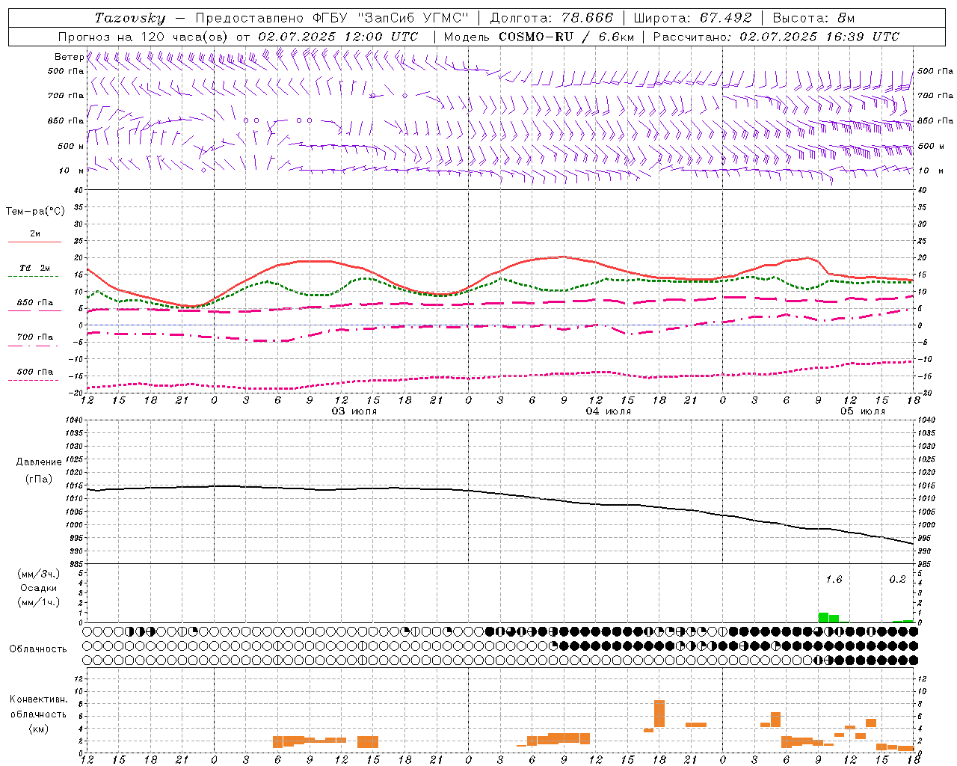Image resolution: width=957 pixels, height=766 pixels.
Task: Click the Долгота: 78.666 longitude value
Action: pyautogui.click(x=551, y=18)
